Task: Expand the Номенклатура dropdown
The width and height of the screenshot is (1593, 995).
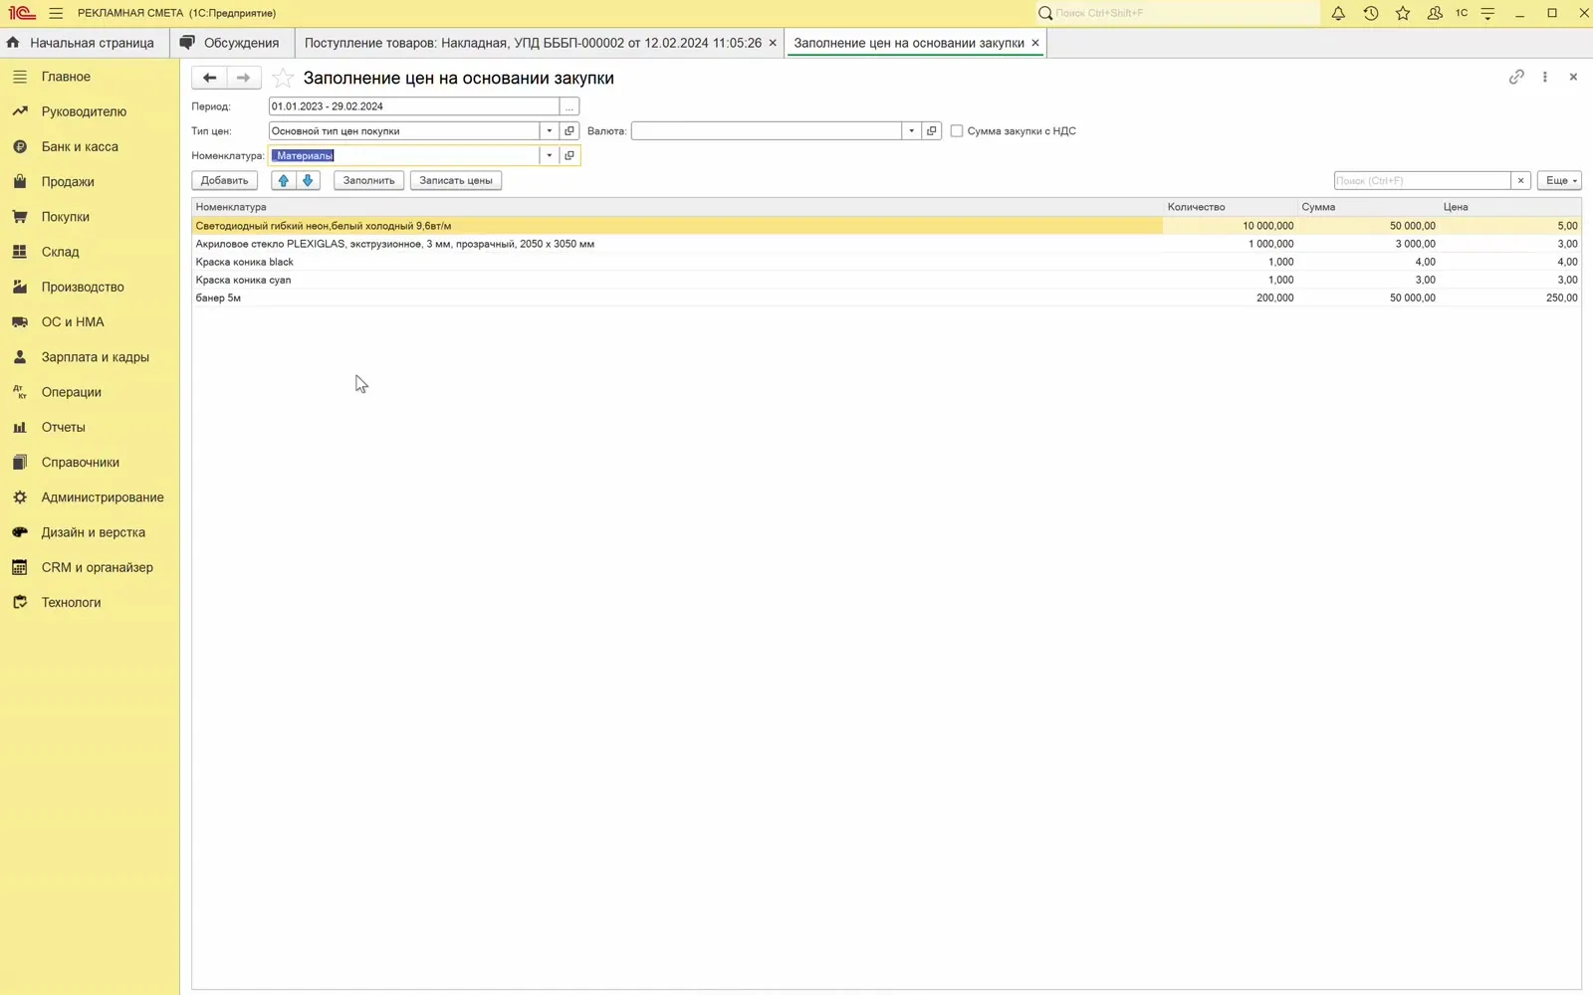Action: coord(549,155)
